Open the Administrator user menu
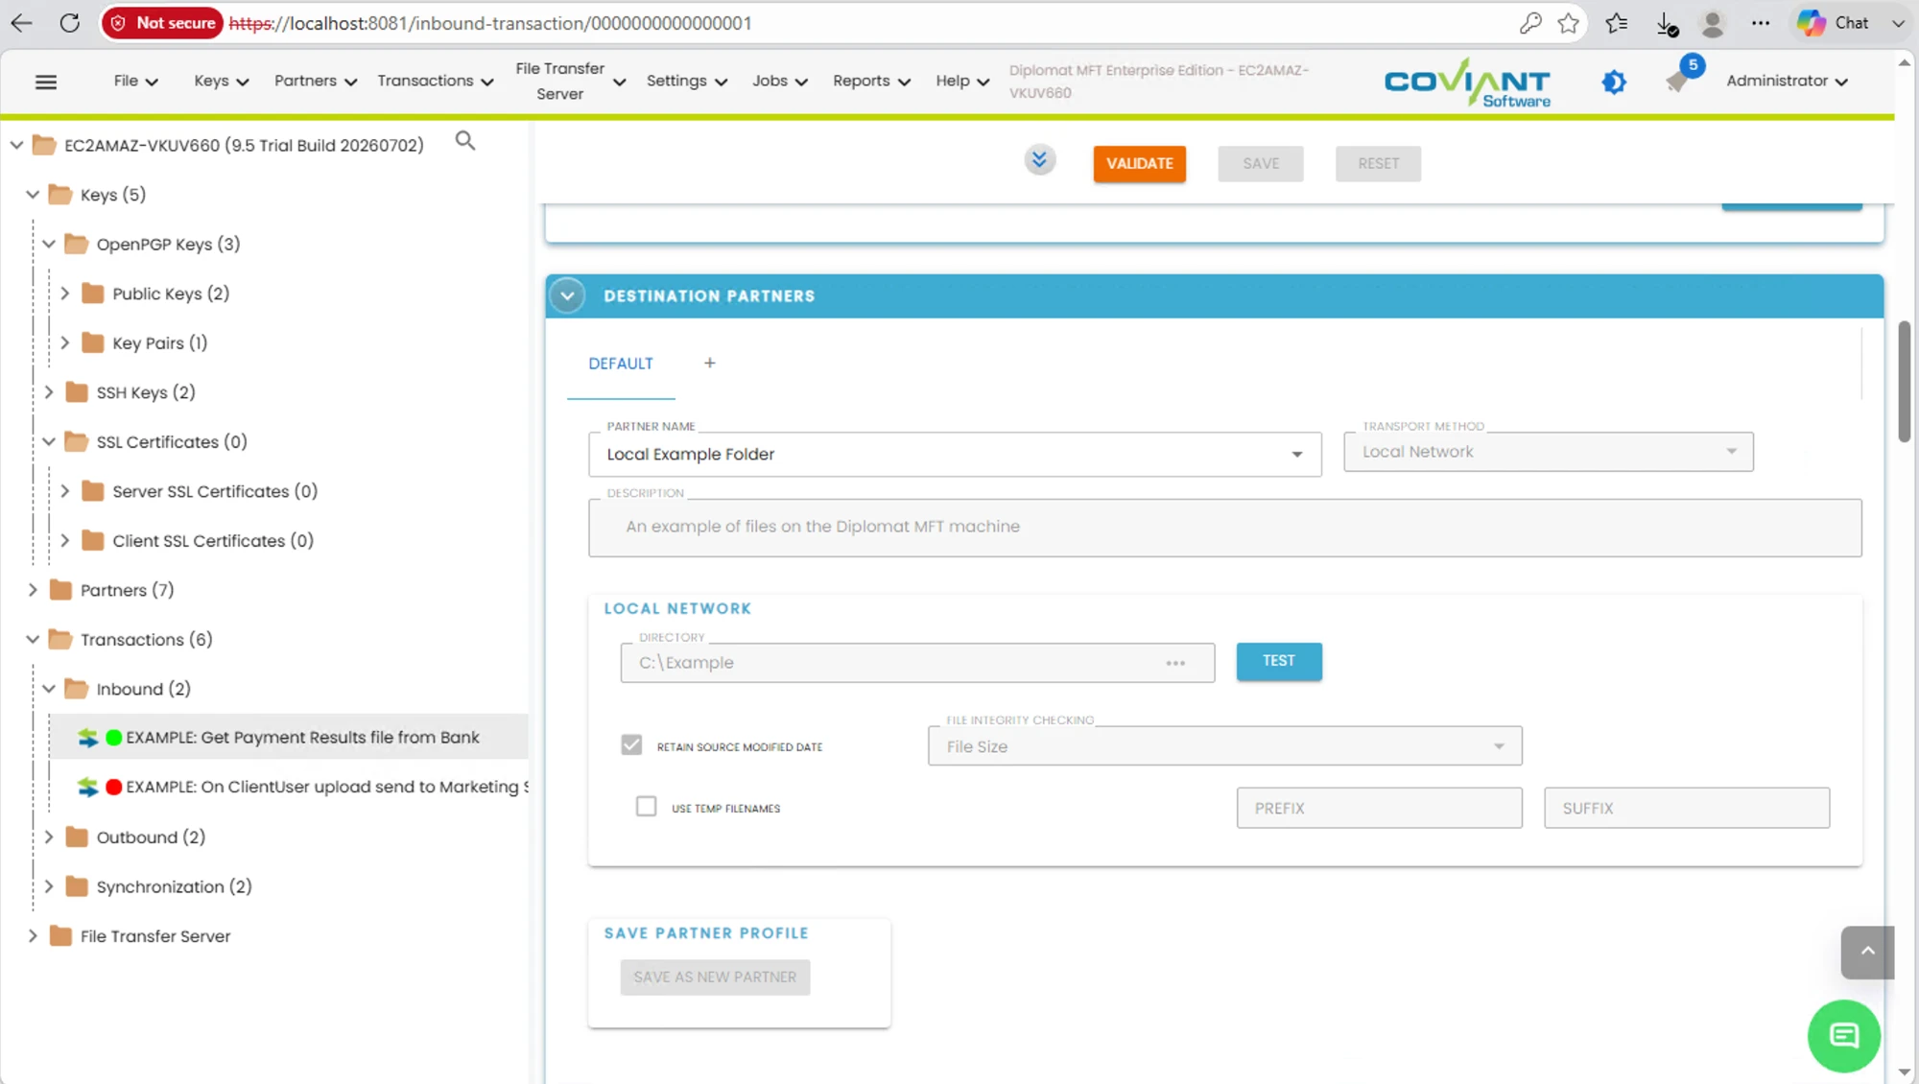The height and width of the screenshot is (1084, 1919). [x=1787, y=82]
